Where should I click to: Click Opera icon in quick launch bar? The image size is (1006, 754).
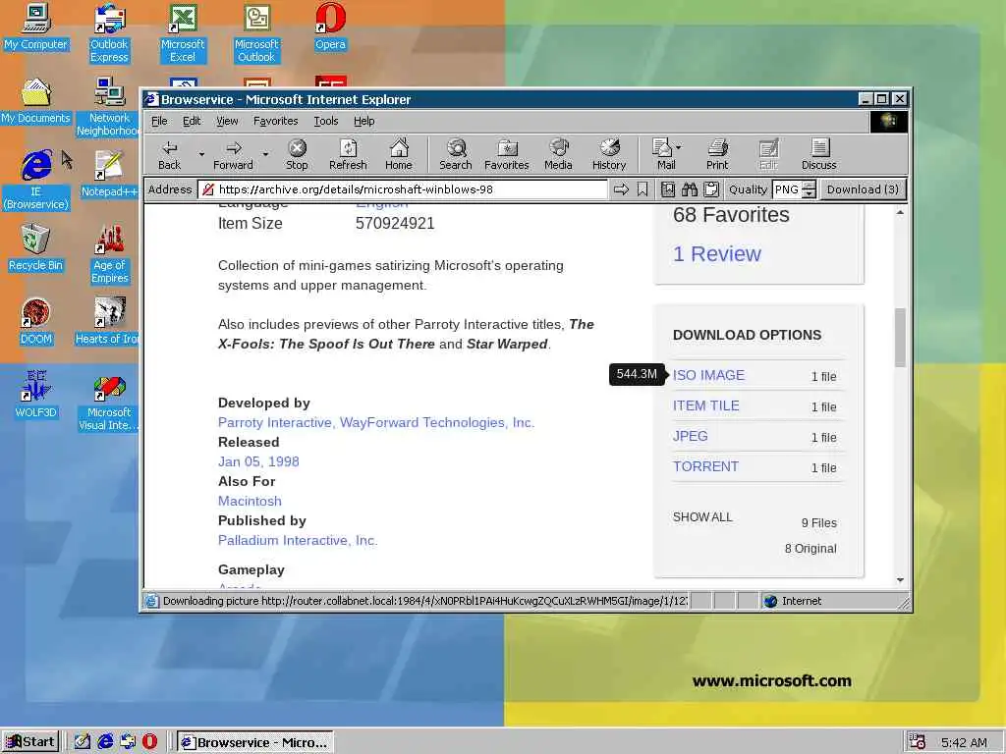click(x=149, y=742)
